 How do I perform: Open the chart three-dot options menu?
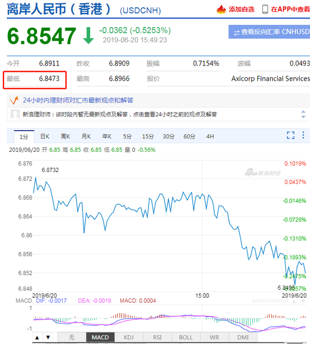(303, 135)
